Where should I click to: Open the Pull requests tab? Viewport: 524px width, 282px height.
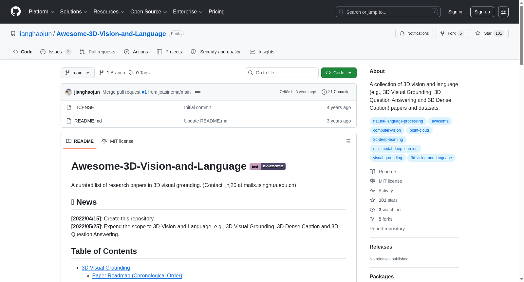pos(98,52)
